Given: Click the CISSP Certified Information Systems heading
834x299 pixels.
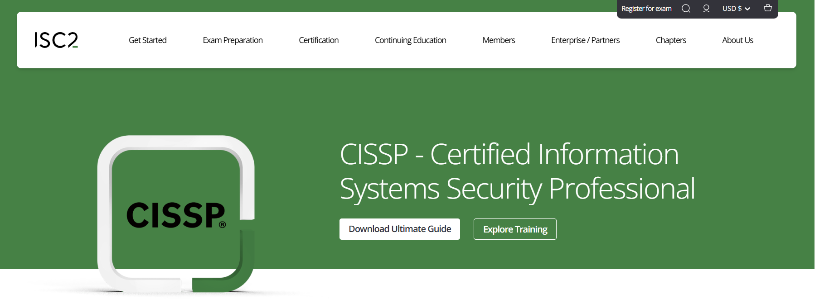Looking at the screenshot, I should click(517, 171).
